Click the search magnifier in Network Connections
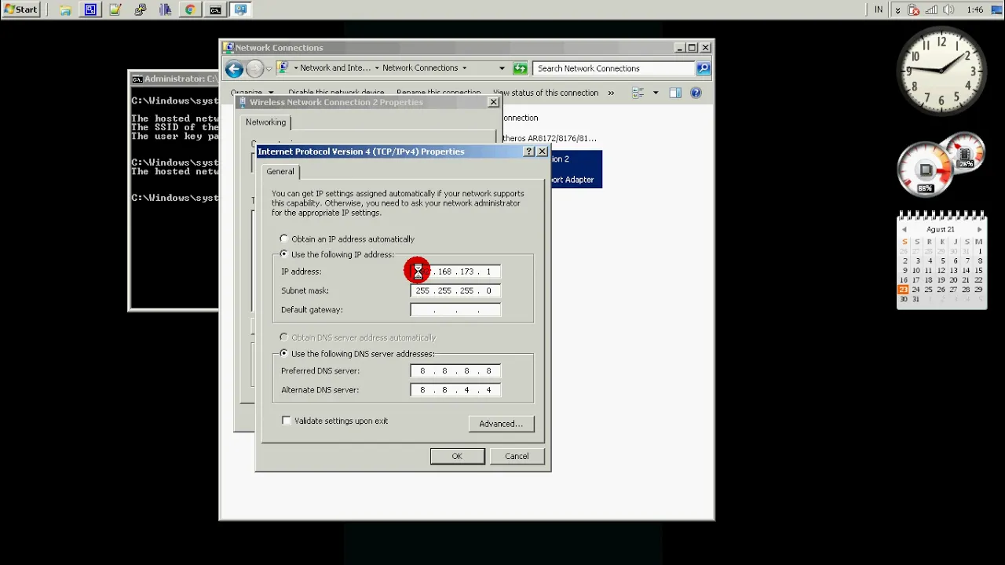Screen dimensions: 1005x565 click(703, 68)
